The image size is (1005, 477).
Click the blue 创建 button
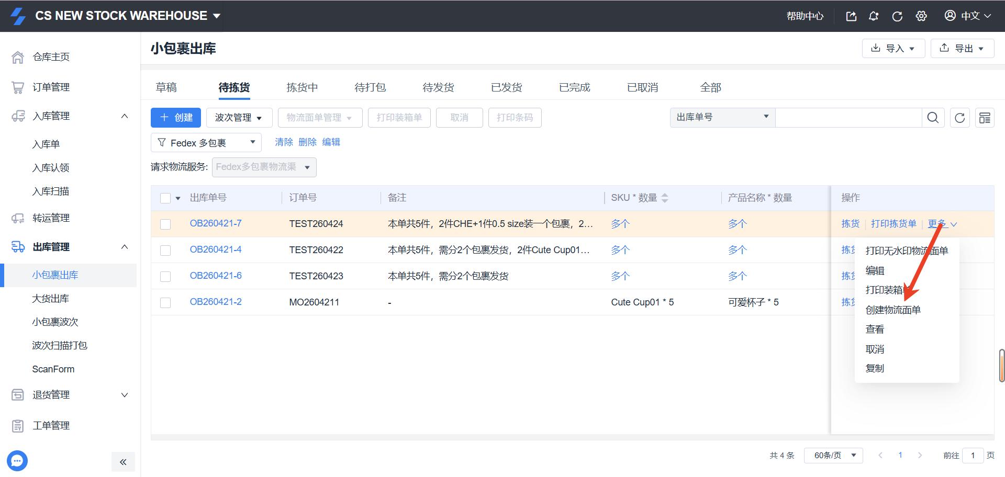coord(176,118)
